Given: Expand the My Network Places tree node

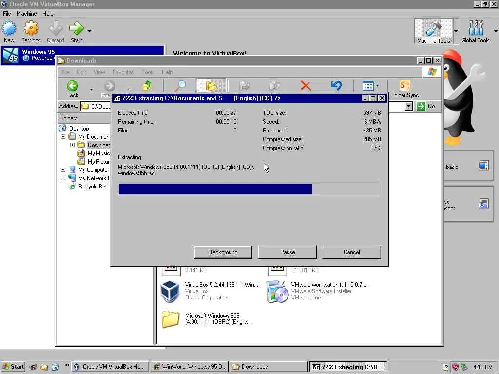Looking at the screenshot, I should tap(63, 178).
